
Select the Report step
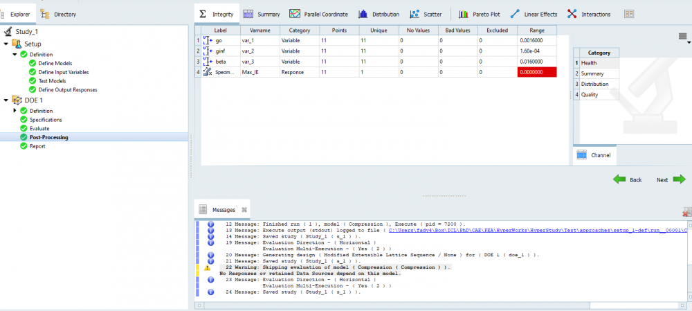(x=37, y=146)
